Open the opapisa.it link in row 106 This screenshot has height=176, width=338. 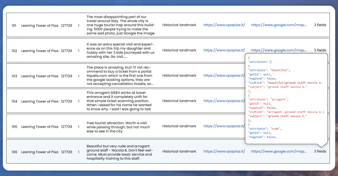click(x=224, y=152)
